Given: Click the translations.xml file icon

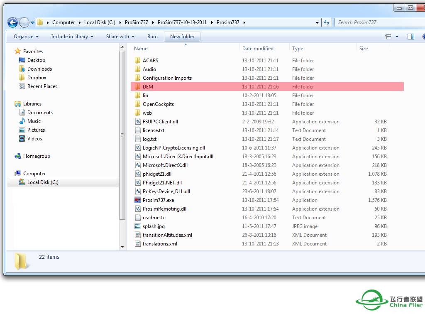Looking at the screenshot, I should (x=138, y=244).
